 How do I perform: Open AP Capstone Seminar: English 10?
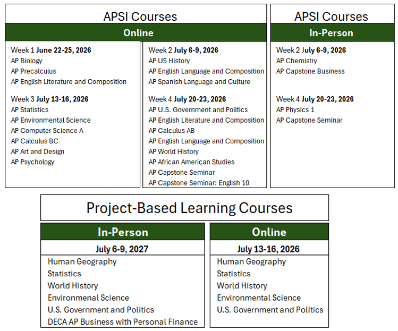[199, 183]
